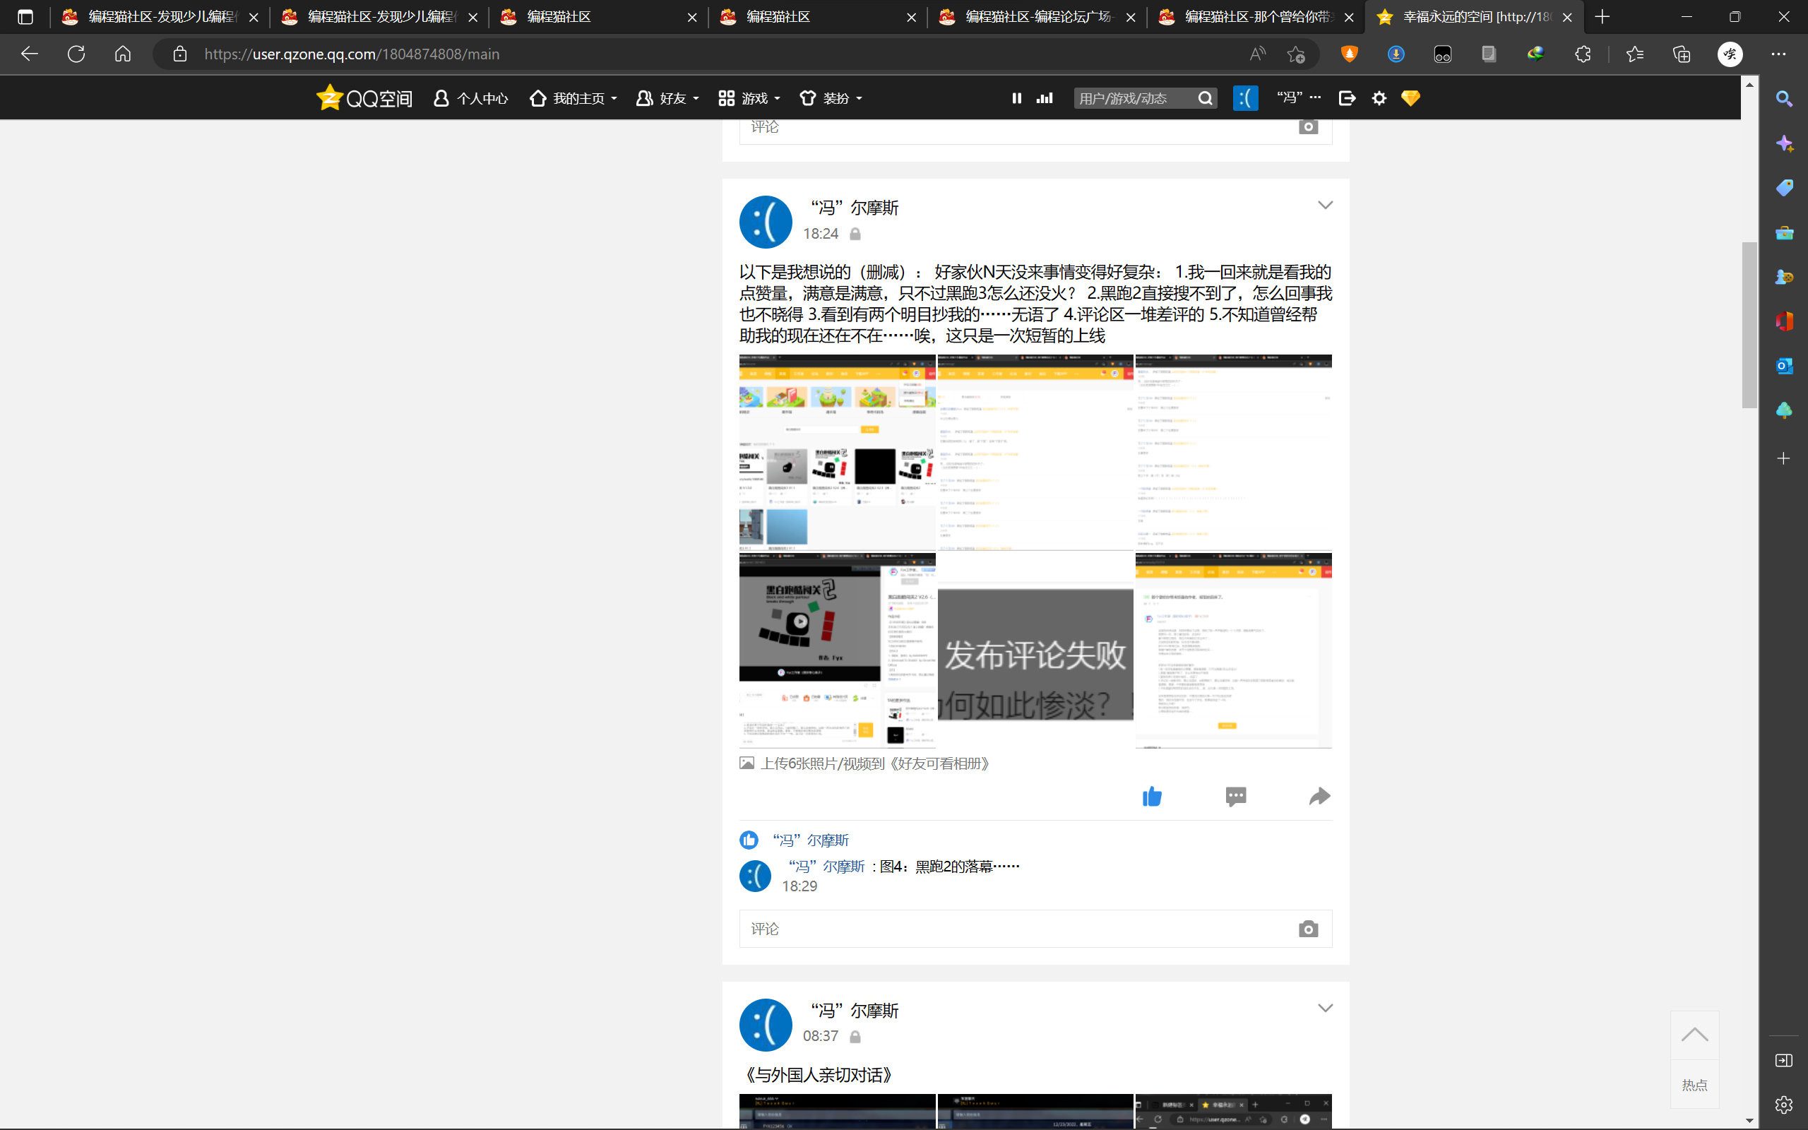Open the 黑白跑酷闯关2 video screenshot thumbnail
The height and width of the screenshot is (1130, 1808).
[838, 650]
